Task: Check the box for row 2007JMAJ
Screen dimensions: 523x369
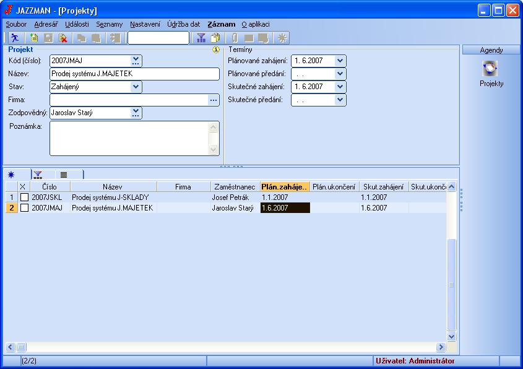Action: coord(24,208)
